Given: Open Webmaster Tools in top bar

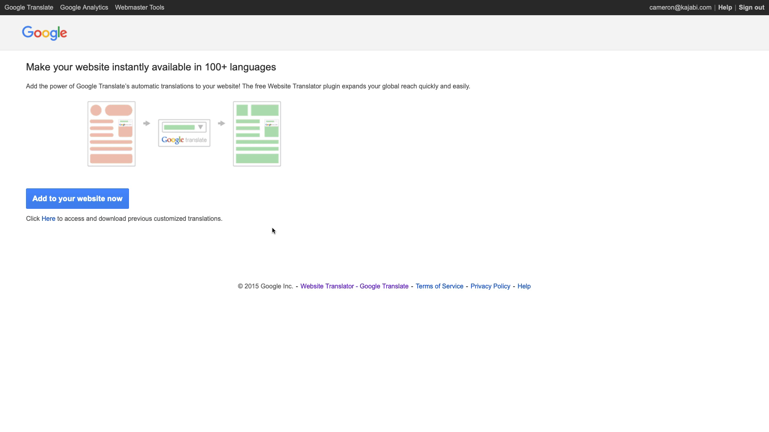Looking at the screenshot, I should click(139, 8).
